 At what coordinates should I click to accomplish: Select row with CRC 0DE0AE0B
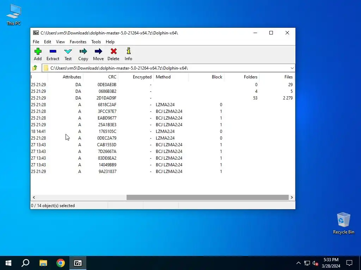point(163,85)
